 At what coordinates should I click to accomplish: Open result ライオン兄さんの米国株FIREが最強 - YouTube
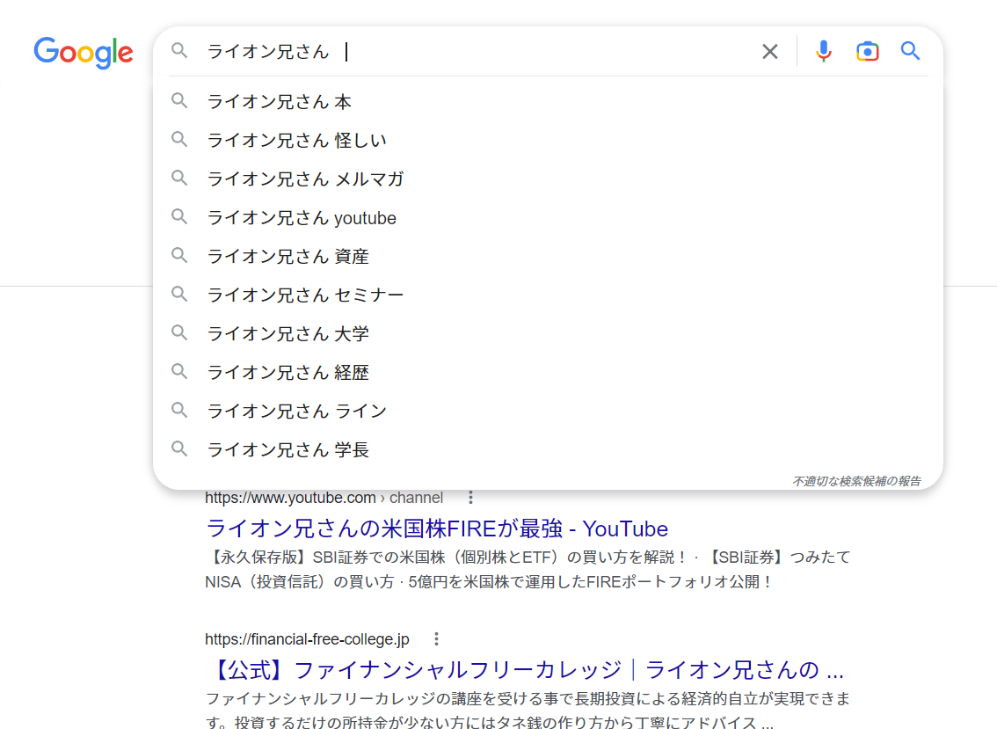tap(437, 529)
